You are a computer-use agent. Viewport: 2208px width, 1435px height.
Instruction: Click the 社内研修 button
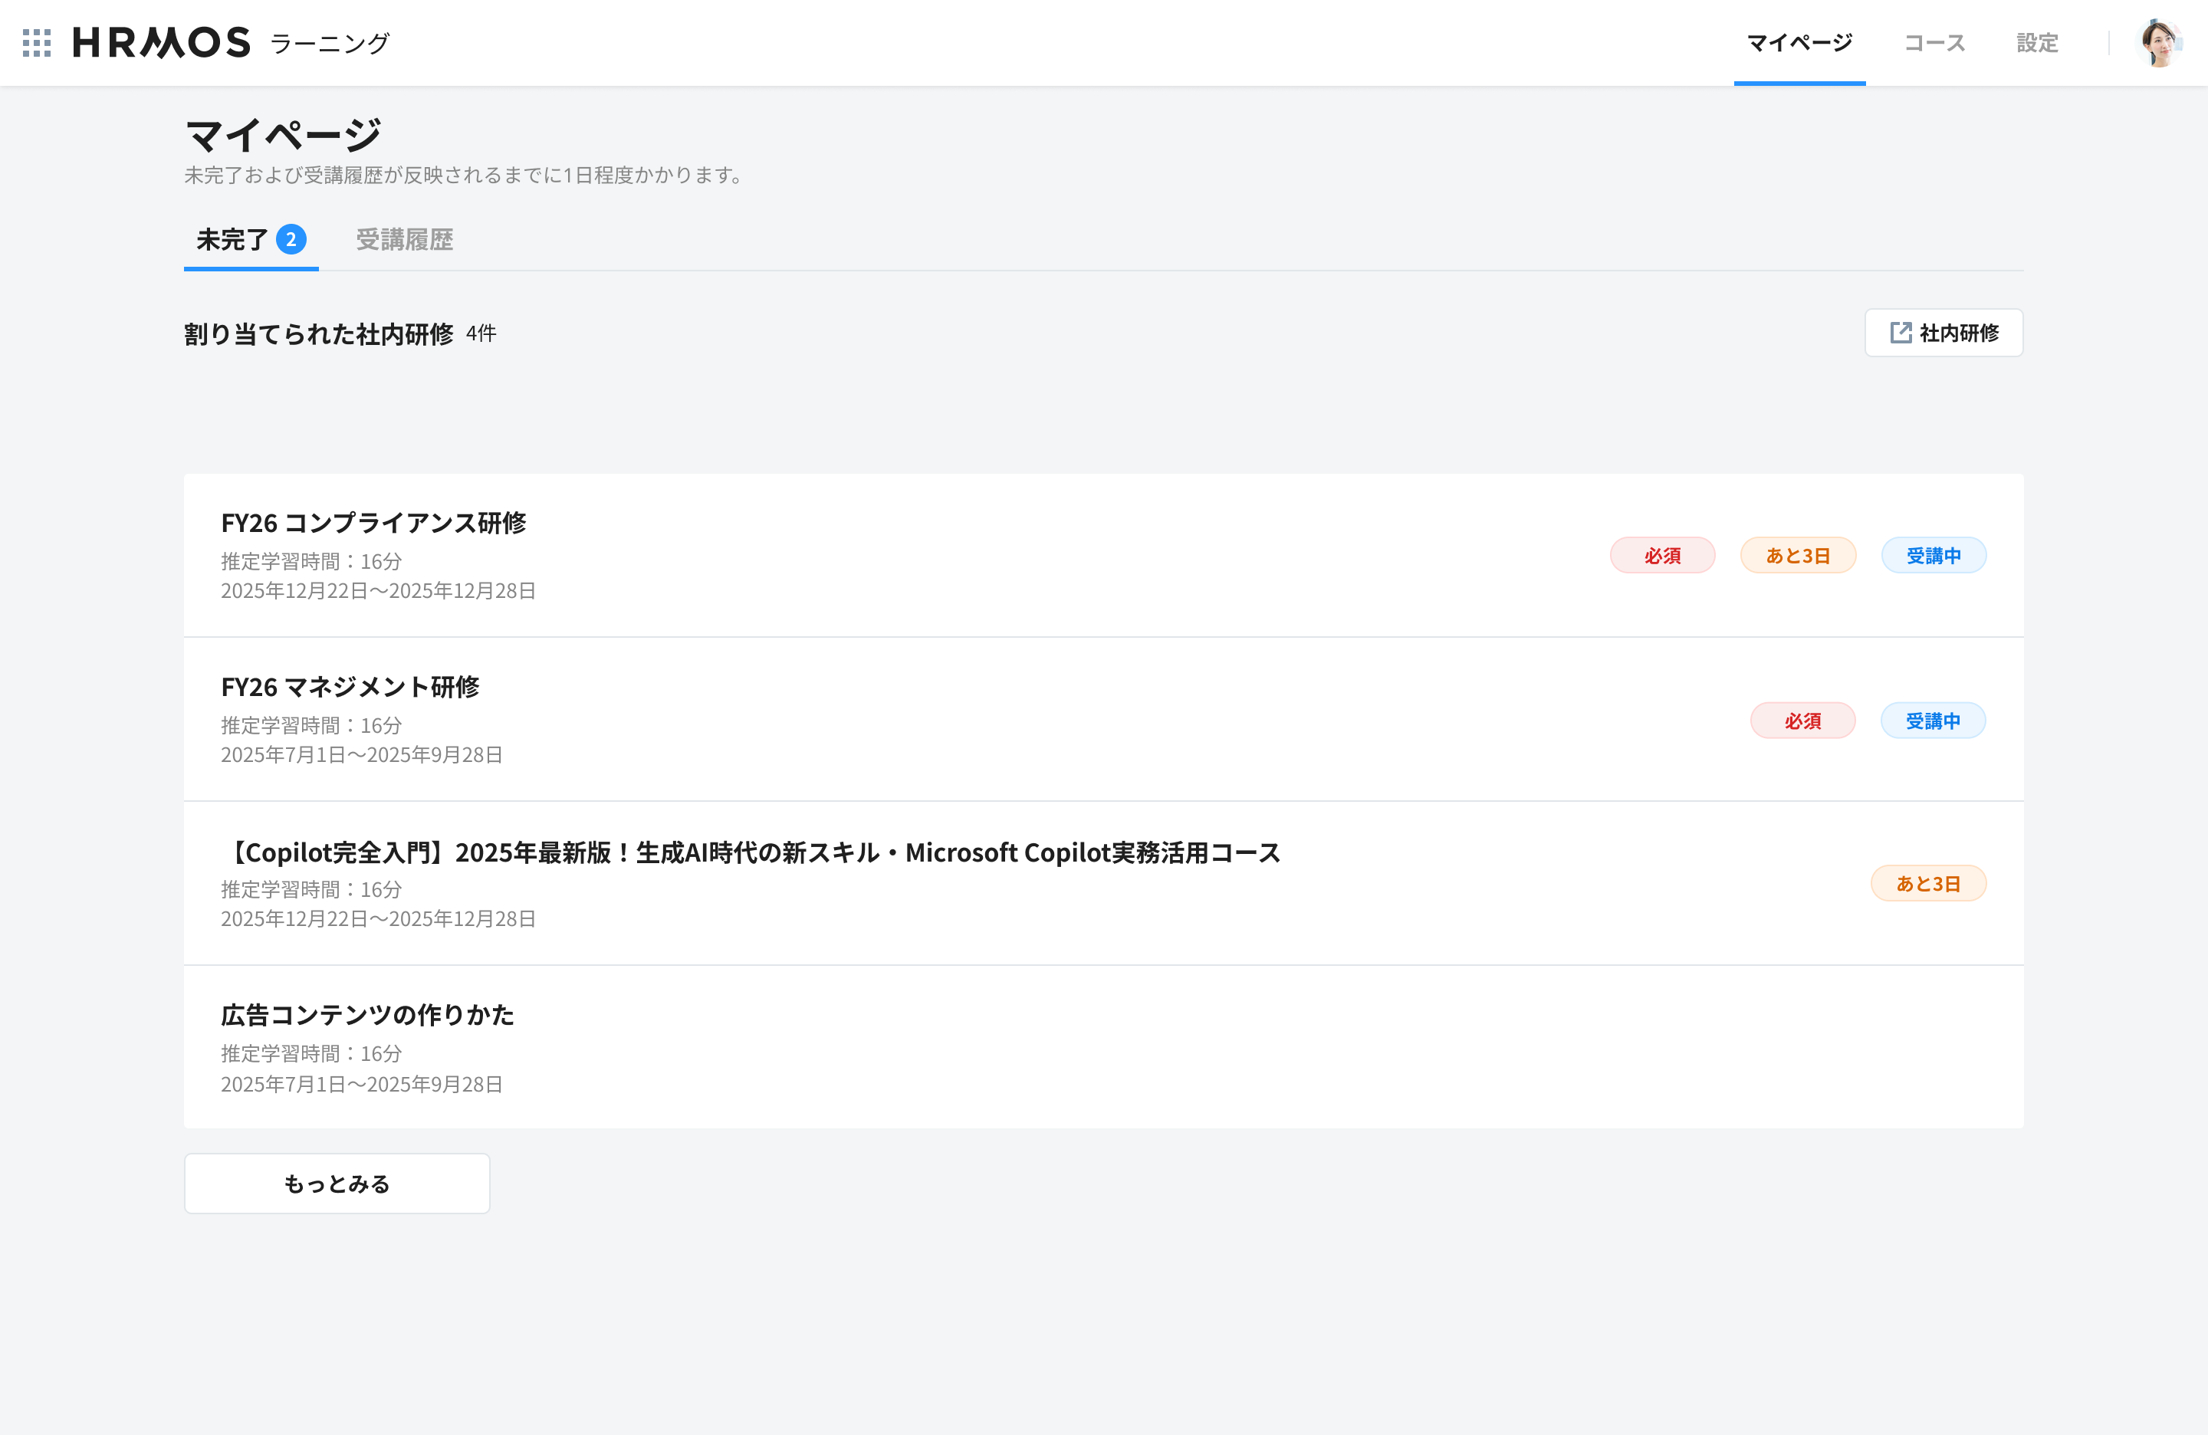(x=1944, y=332)
